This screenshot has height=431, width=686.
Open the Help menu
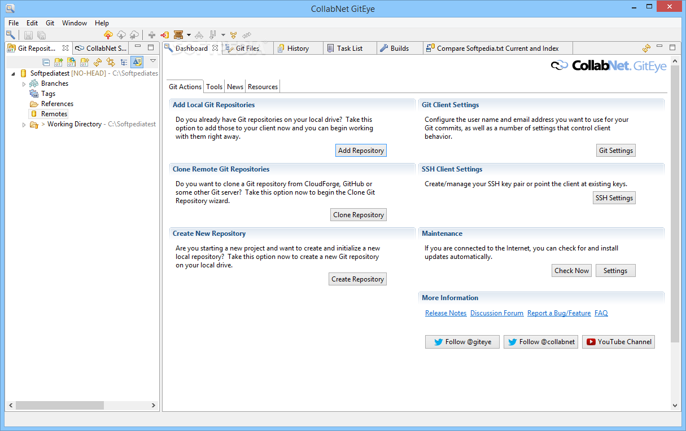coord(102,23)
